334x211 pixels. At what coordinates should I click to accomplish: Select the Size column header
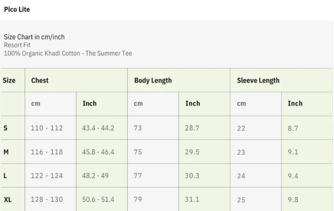pos(9,80)
